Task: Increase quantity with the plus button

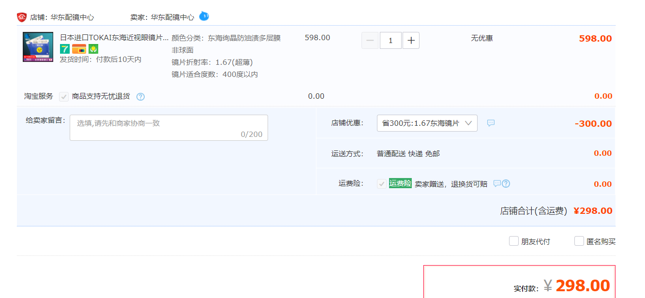Action: pyautogui.click(x=411, y=41)
